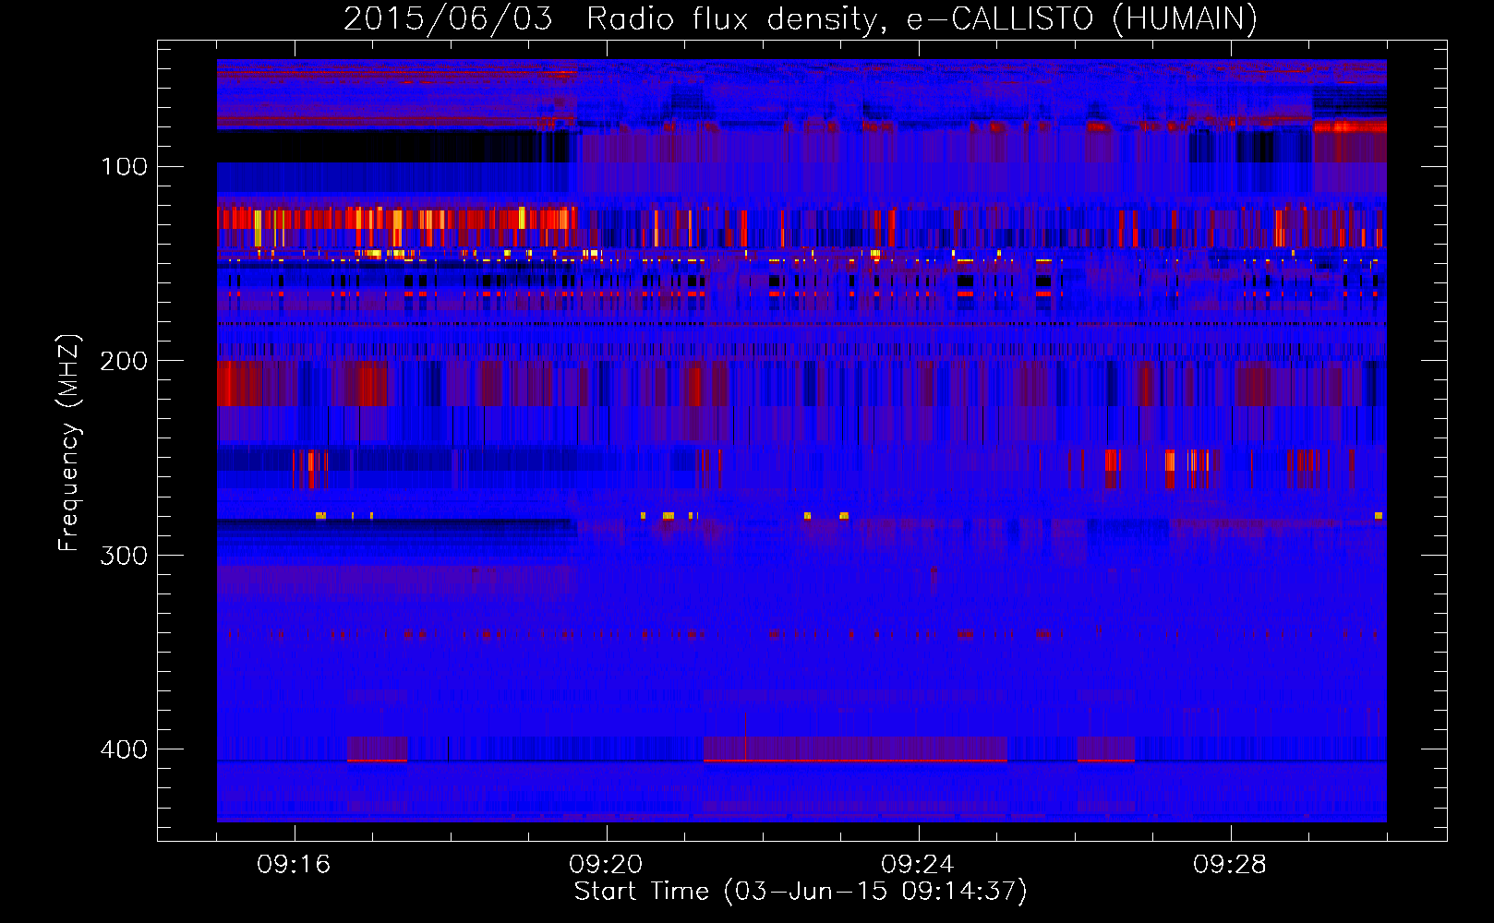Click the '09:20' time tick label
The height and width of the screenshot is (923, 1494).
[x=606, y=865]
